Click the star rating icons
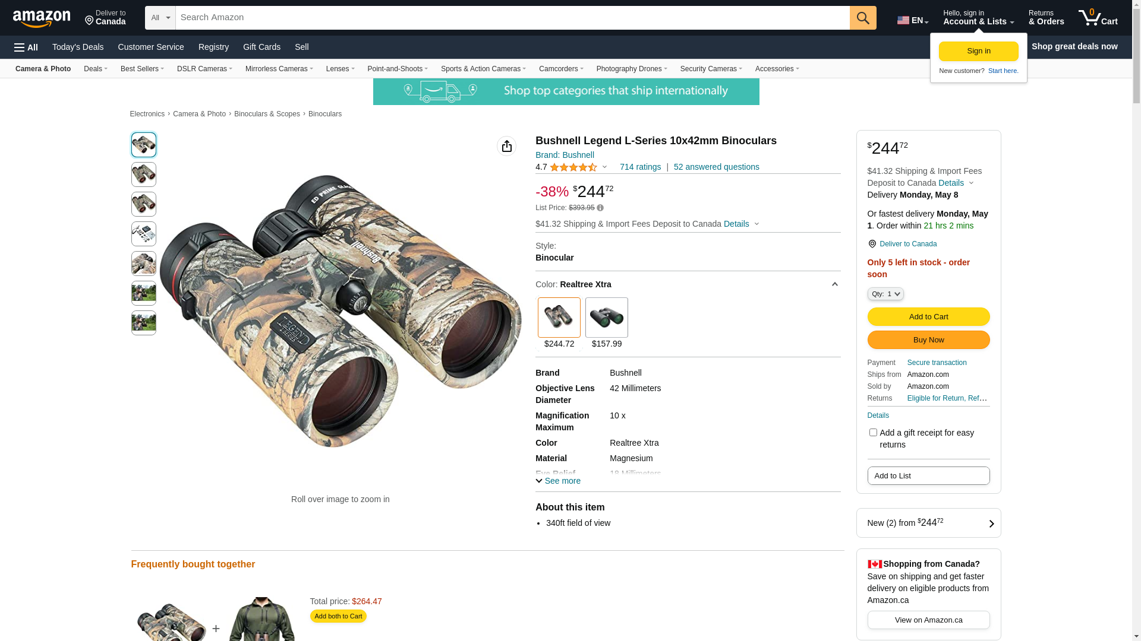The width and height of the screenshot is (1141, 641). [x=573, y=167]
